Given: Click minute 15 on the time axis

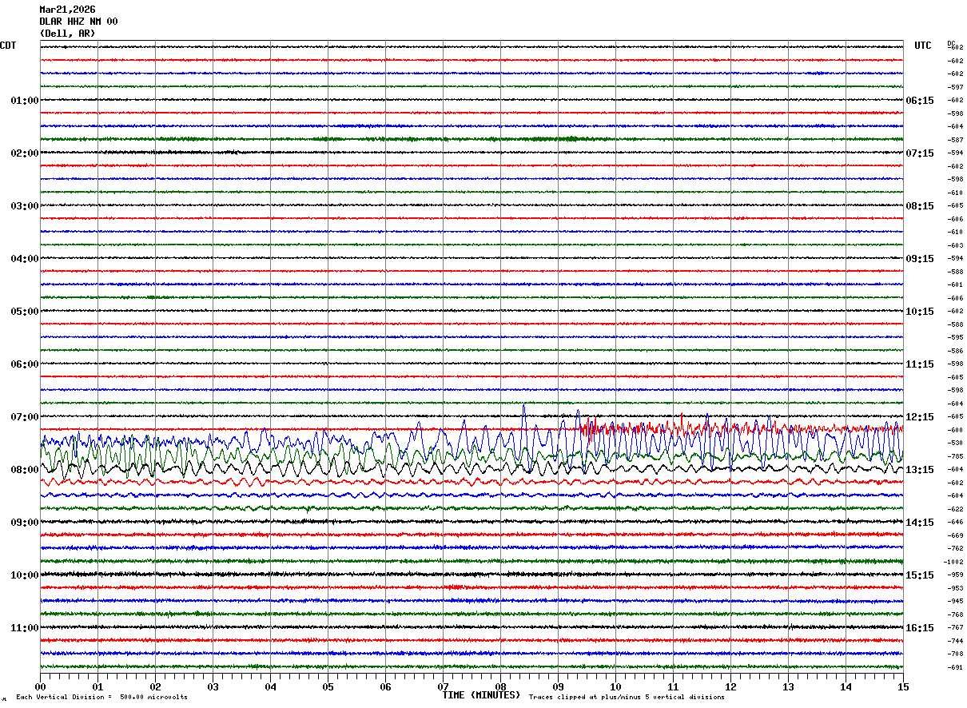Looking at the screenshot, I should 902,687.
